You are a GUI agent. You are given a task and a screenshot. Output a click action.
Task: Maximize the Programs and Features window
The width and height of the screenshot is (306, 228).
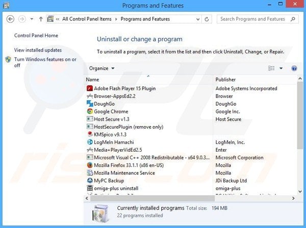click(x=280, y=4)
